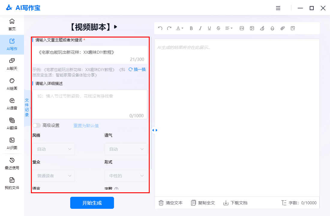Click the attachment paperclip icon
This screenshot has width=330, height=216.
tap(283, 28)
